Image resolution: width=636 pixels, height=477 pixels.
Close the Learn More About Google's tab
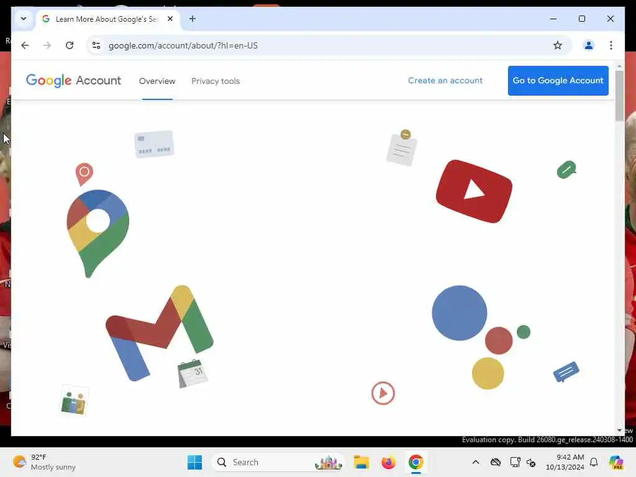[x=170, y=19]
